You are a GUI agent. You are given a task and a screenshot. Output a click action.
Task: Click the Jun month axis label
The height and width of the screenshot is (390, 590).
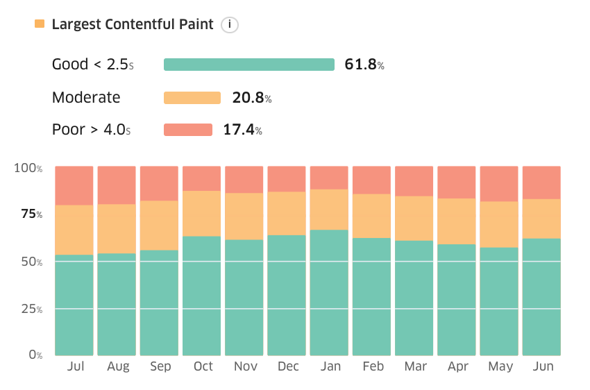pyautogui.click(x=543, y=366)
